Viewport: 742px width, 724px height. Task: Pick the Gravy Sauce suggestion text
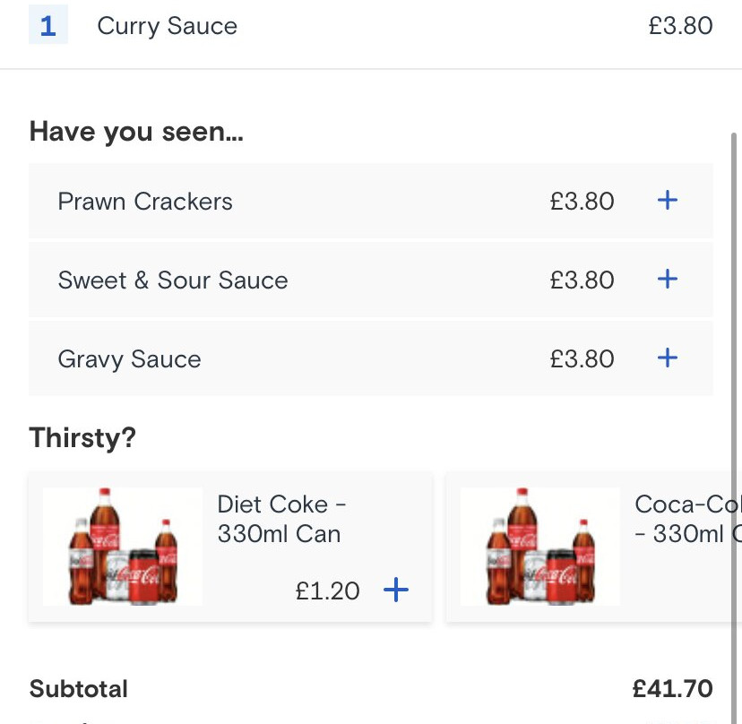coord(129,359)
